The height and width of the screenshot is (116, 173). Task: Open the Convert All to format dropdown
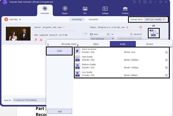[x=155, y=20]
